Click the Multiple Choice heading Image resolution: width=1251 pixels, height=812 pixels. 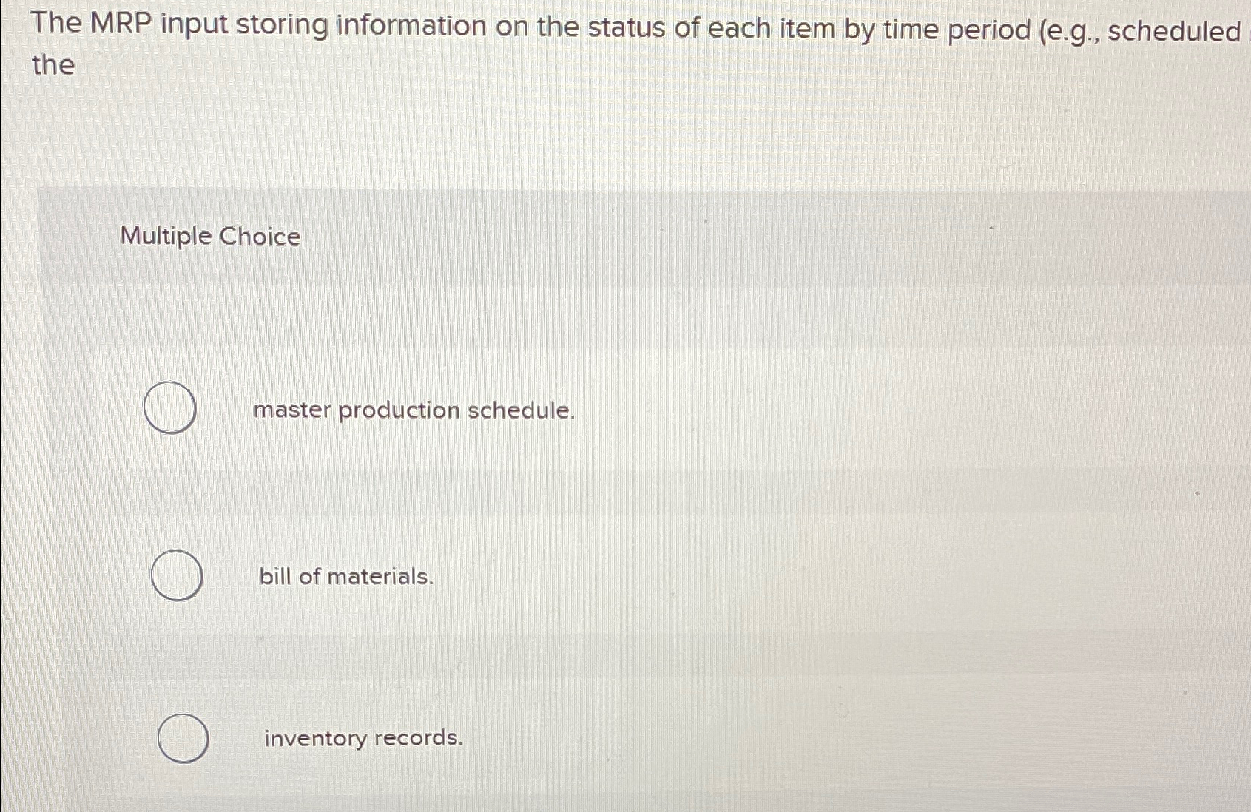[x=209, y=237]
